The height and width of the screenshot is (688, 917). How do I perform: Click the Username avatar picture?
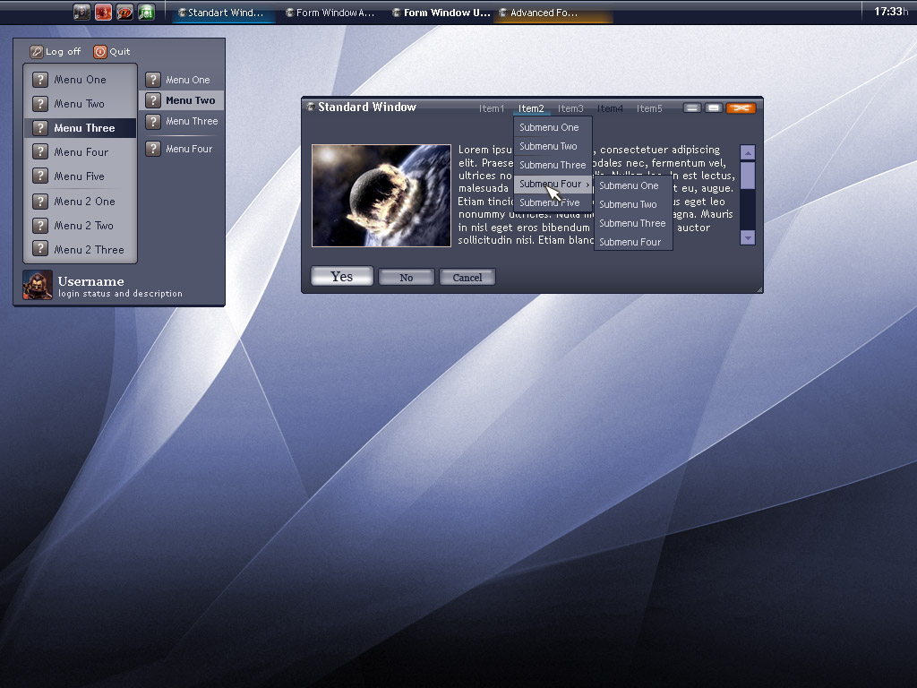[x=38, y=285]
